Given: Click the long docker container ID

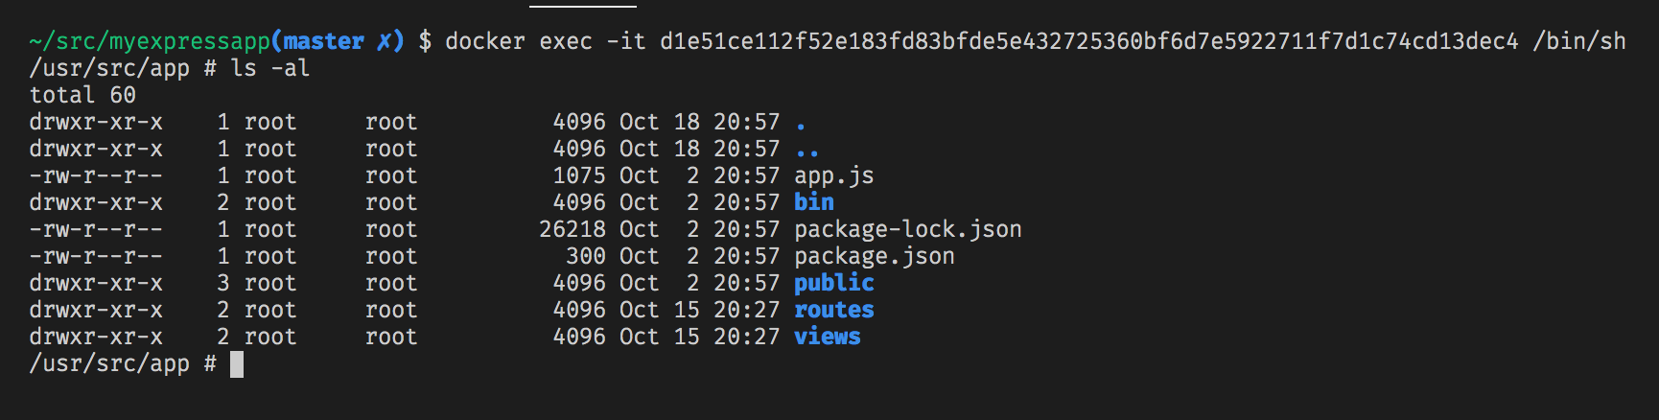Looking at the screenshot, I should pyautogui.click(x=1088, y=42).
